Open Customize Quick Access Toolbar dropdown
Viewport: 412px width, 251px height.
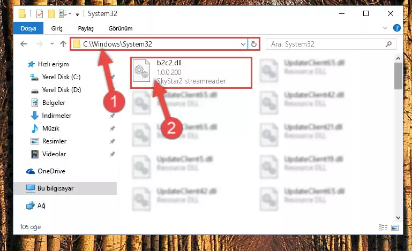(77, 14)
